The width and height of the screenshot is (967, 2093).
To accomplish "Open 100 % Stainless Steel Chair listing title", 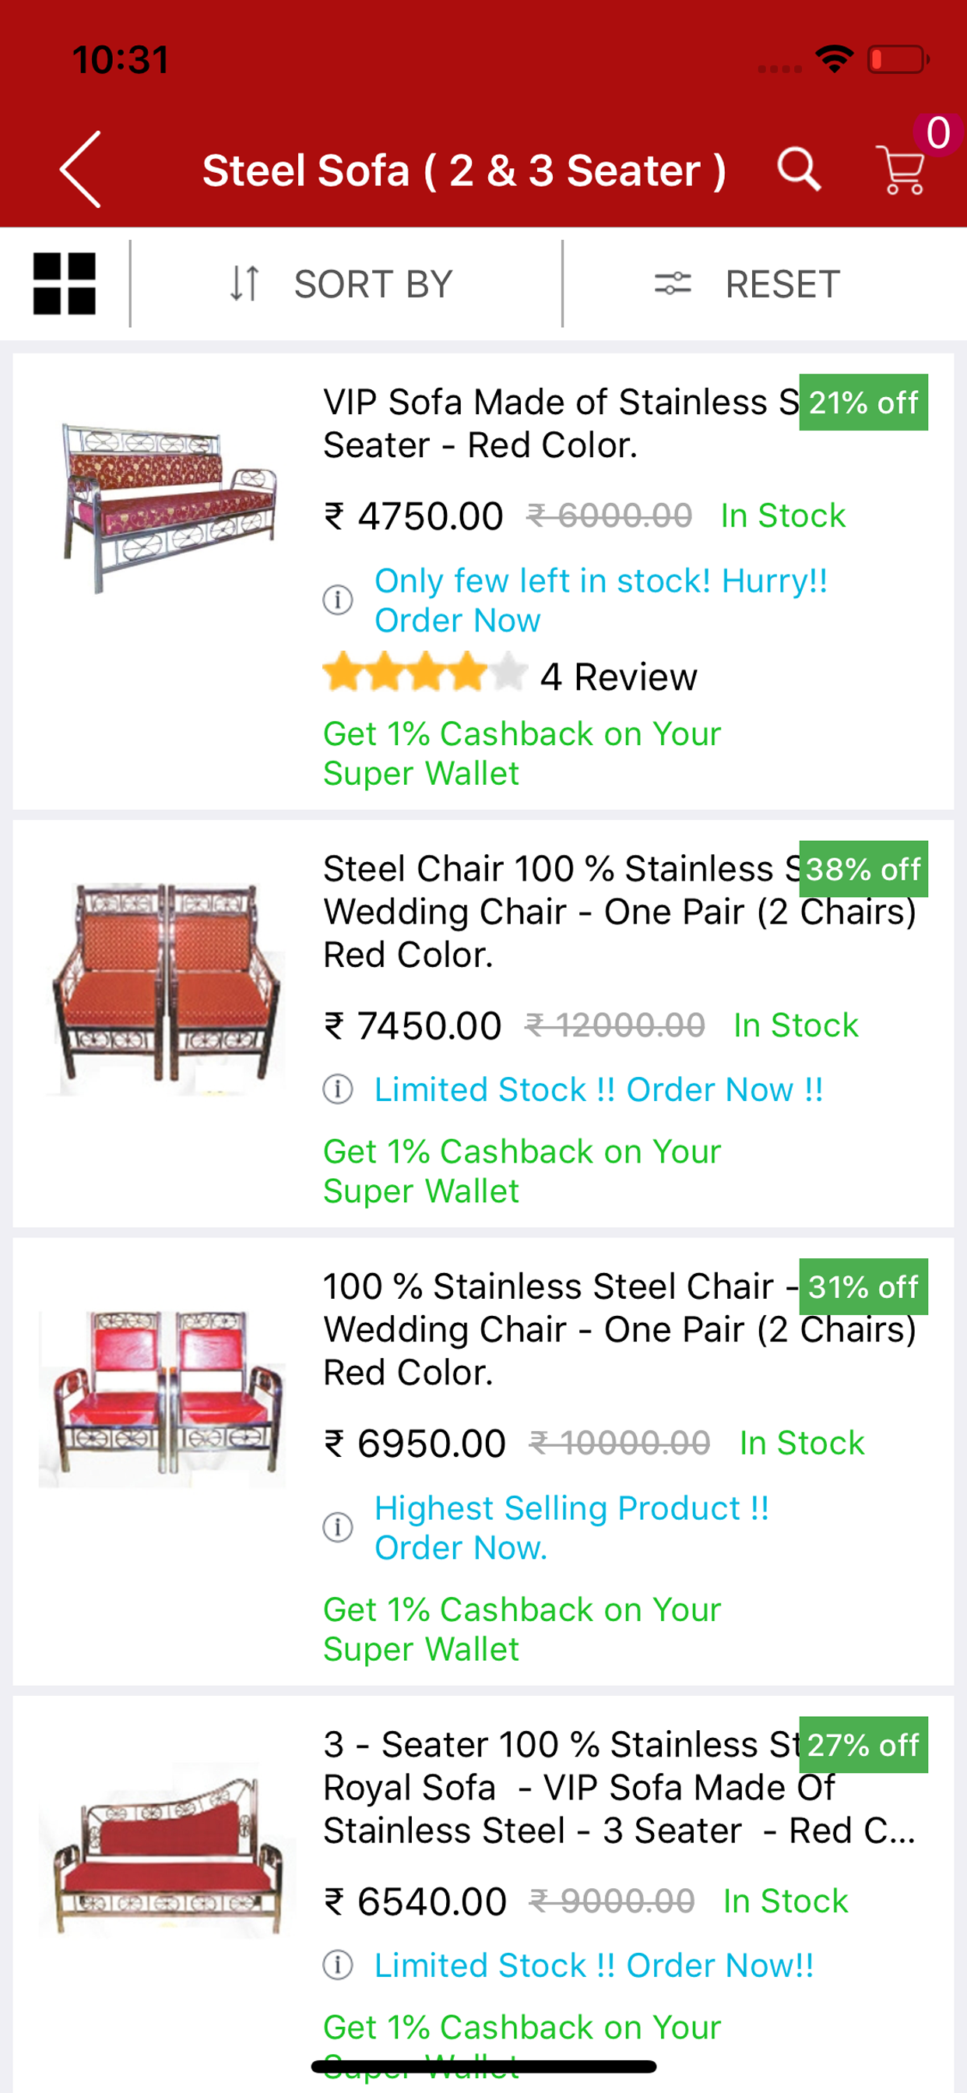I will coord(619,1329).
